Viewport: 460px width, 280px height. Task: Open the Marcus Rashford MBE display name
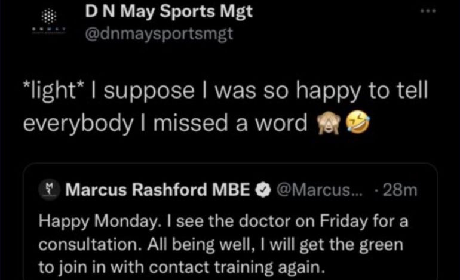158,190
